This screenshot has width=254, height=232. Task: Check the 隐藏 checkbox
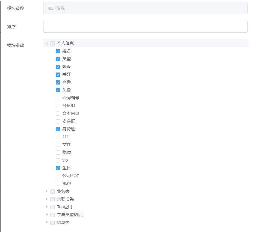pyautogui.click(x=58, y=153)
